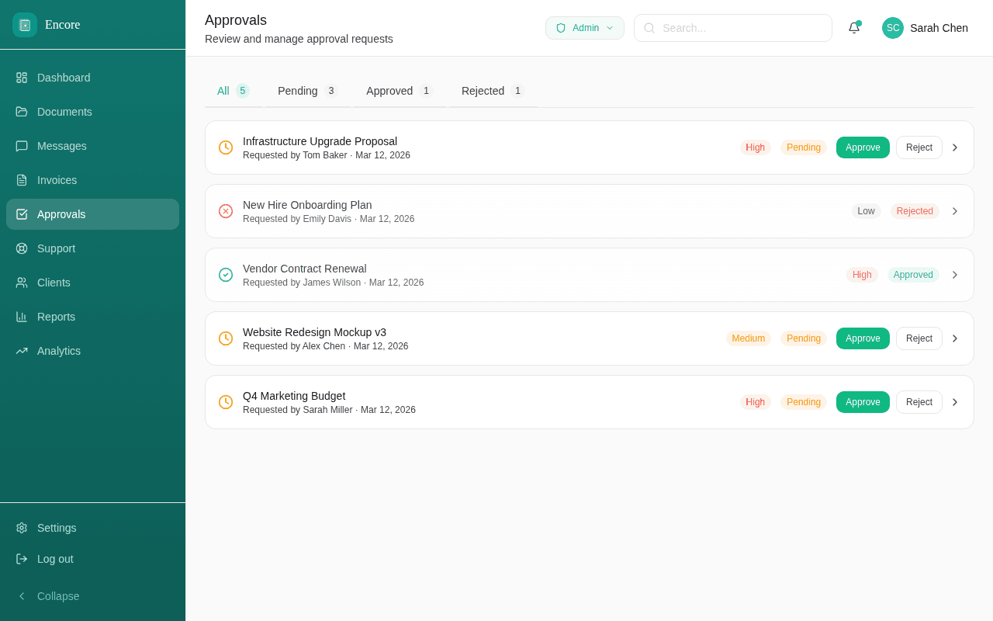This screenshot has width=993, height=621.
Task: Open the Dashboard section
Action: click(64, 78)
